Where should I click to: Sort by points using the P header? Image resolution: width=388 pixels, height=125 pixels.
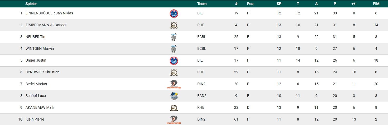tap(335, 4)
